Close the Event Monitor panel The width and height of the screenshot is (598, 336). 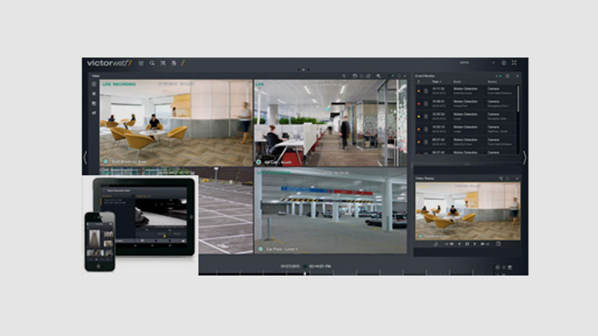(x=517, y=75)
